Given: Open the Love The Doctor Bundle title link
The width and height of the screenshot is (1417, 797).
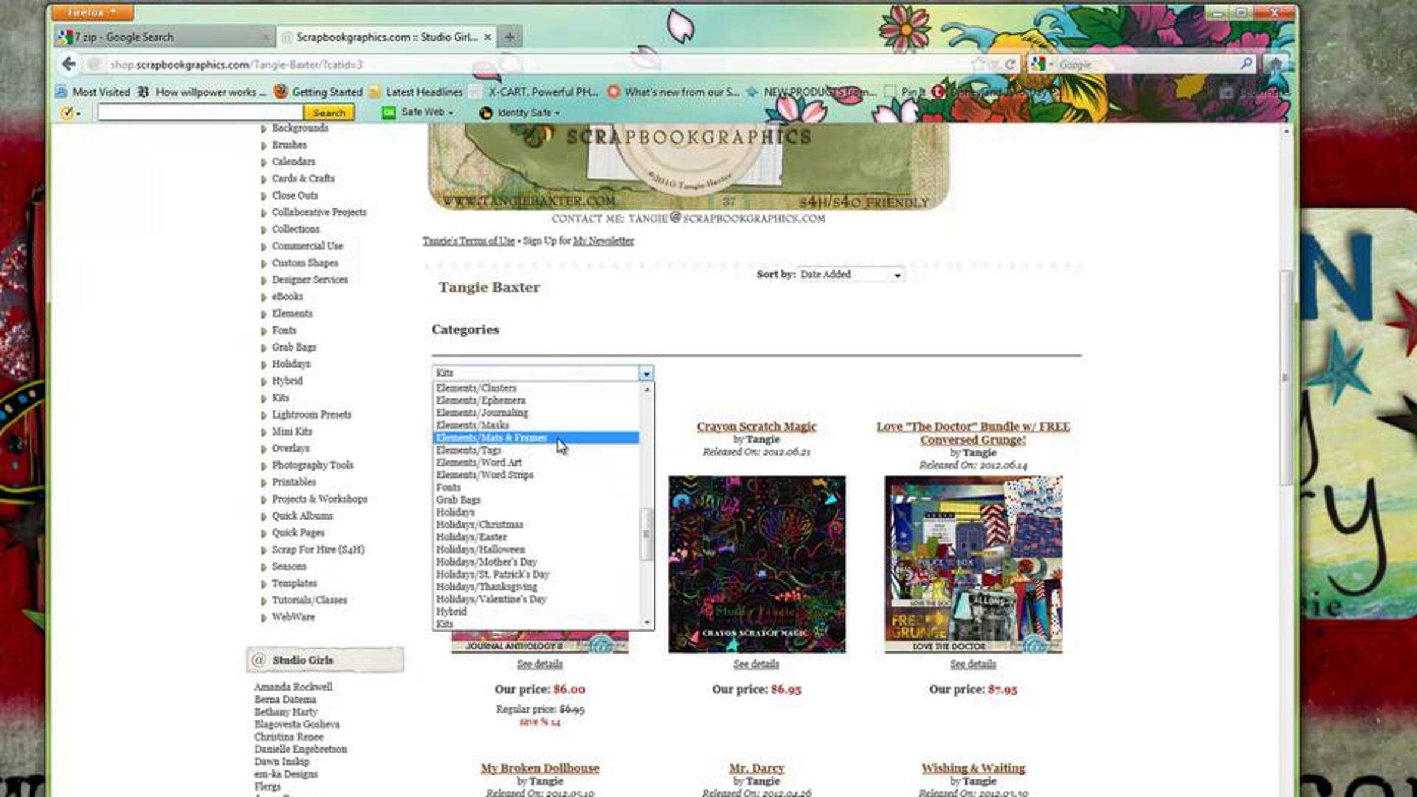Looking at the screenshot, I should tap(973, 433).
